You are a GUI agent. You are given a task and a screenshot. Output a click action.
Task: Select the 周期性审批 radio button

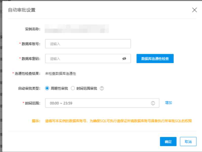tap(47, 88)
